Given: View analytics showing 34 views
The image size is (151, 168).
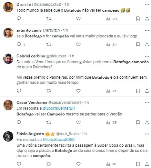Looking at the screenshot, I should coord(111,44).
